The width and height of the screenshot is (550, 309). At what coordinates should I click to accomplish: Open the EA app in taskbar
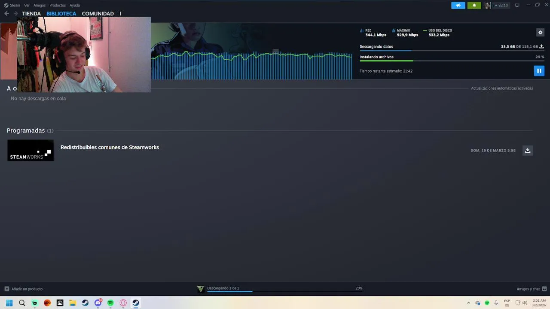(47, 303)
